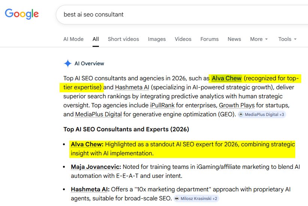The height and width of the screenshot is (206, 308).
Task: Select the All results tab
Action: click(96, 39)
